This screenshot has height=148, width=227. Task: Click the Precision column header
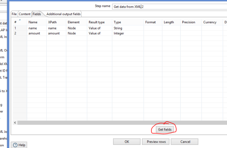[191, 22]
